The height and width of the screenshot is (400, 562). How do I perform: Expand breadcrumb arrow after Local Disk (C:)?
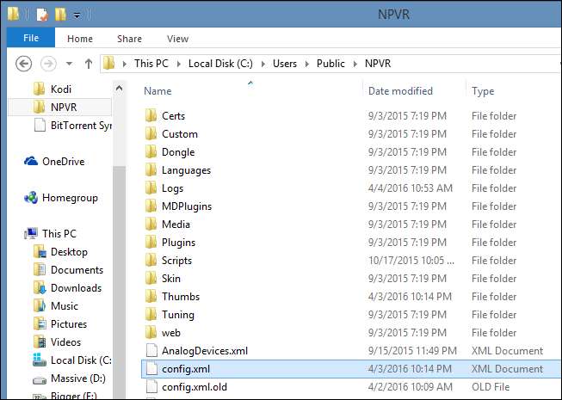[x=263, y=65]
